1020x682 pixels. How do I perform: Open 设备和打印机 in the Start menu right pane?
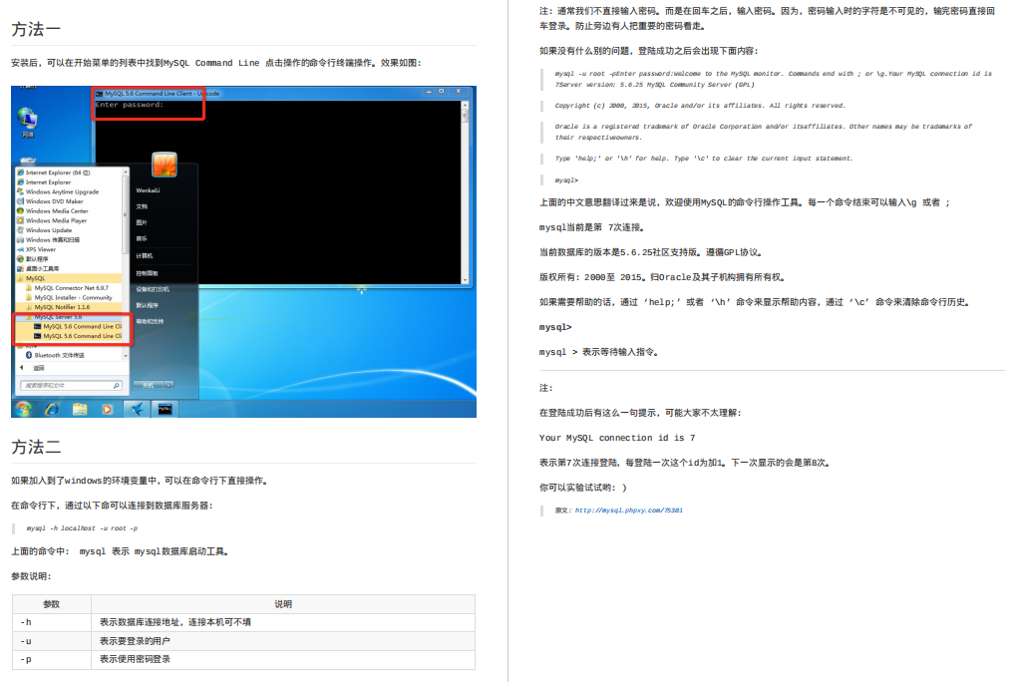(153, 289)
